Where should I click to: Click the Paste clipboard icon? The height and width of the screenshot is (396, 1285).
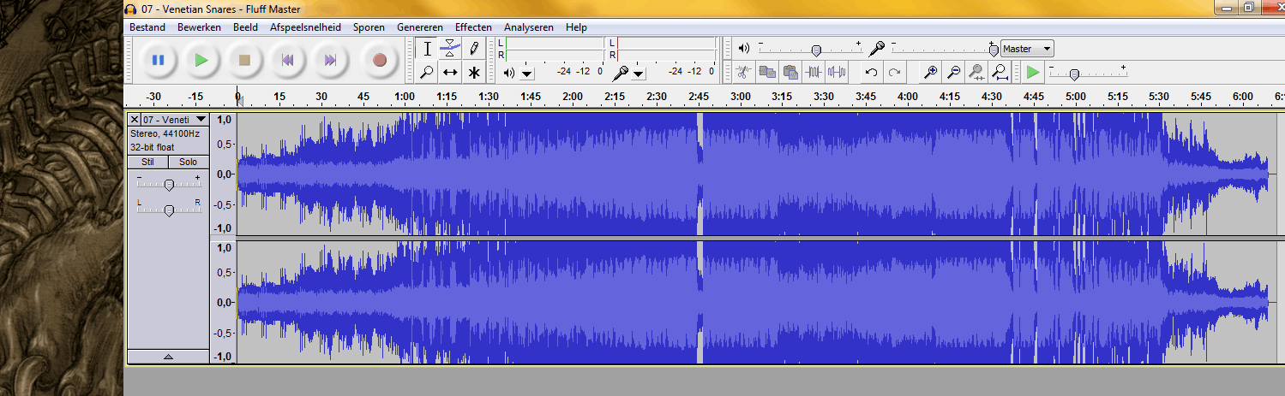click(790, 72)
